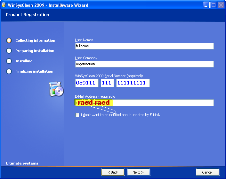Click the Product Registration header text
The height and width of the screenshot is (179, 226).
click(x=28, y=15)
